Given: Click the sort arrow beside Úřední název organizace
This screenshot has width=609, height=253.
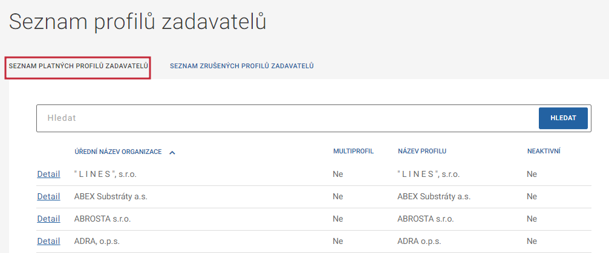Looking at the screenshot, I should coord(172,152).
